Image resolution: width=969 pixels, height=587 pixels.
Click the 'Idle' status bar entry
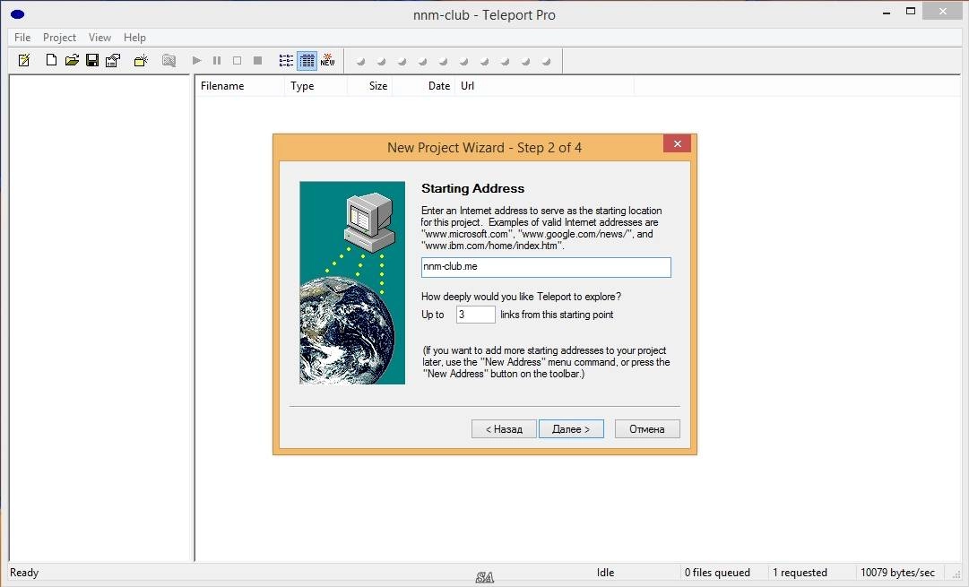point(606,573)
